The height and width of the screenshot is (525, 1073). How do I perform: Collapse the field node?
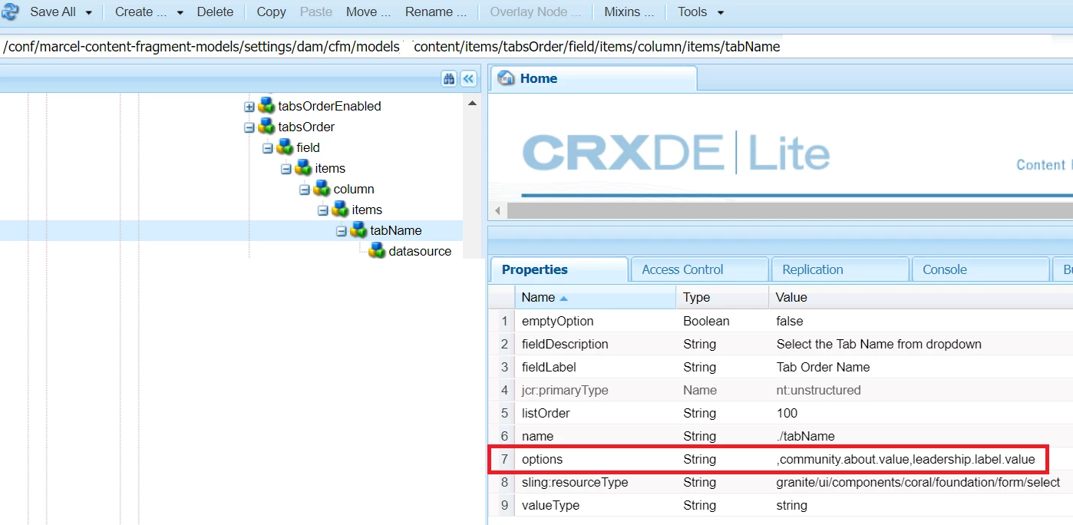pyautogui.click(x=267, y=148)
